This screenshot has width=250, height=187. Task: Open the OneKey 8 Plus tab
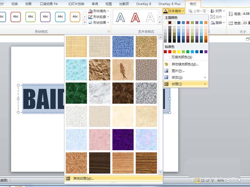click(x=169, y=4)
